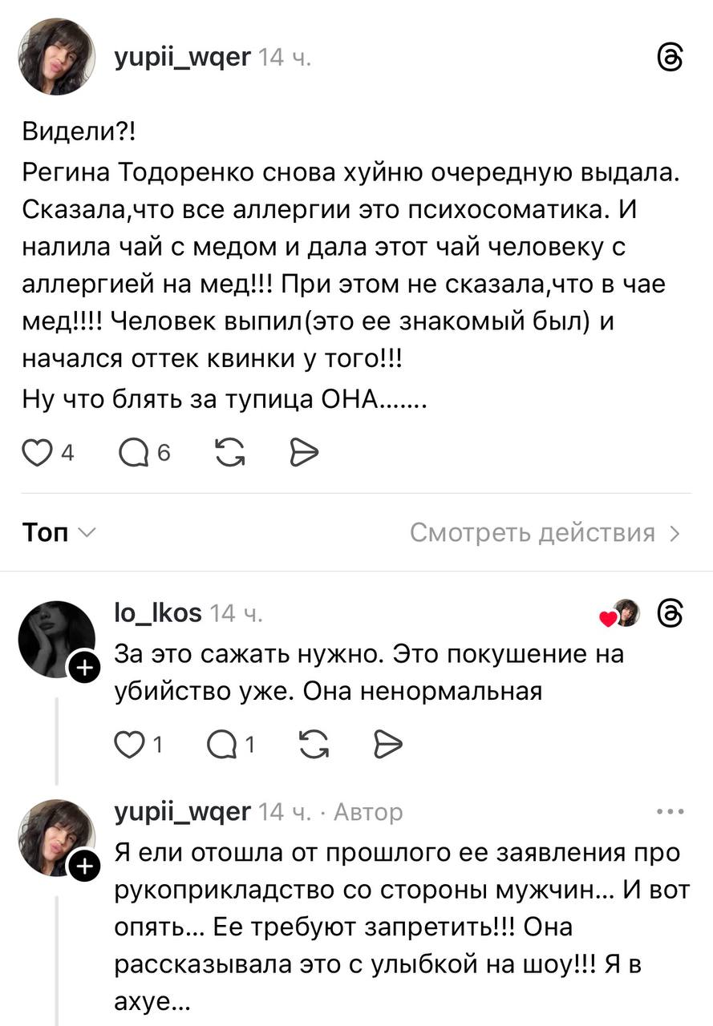
Task: Like the main post by yupii_wqer
Action: (x=34, y=454)
